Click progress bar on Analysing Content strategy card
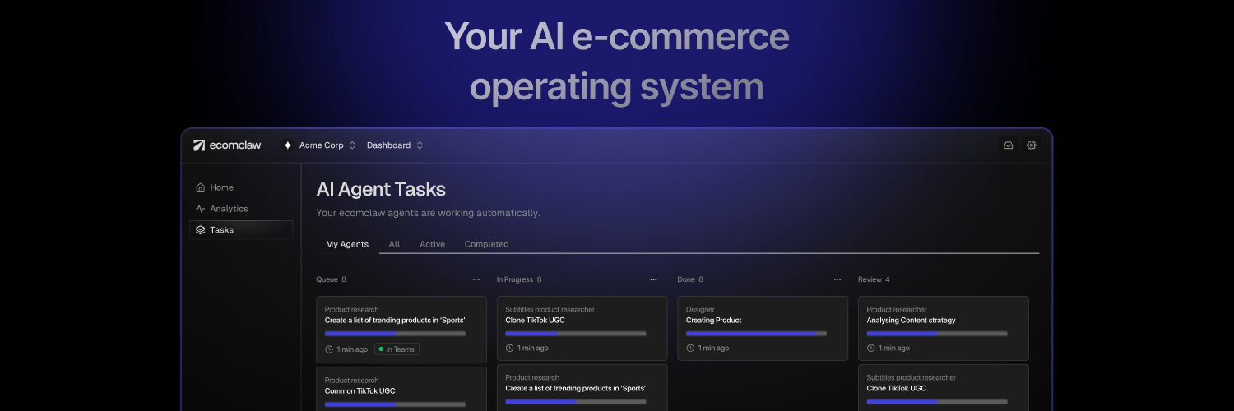 [x=937, y=334]
